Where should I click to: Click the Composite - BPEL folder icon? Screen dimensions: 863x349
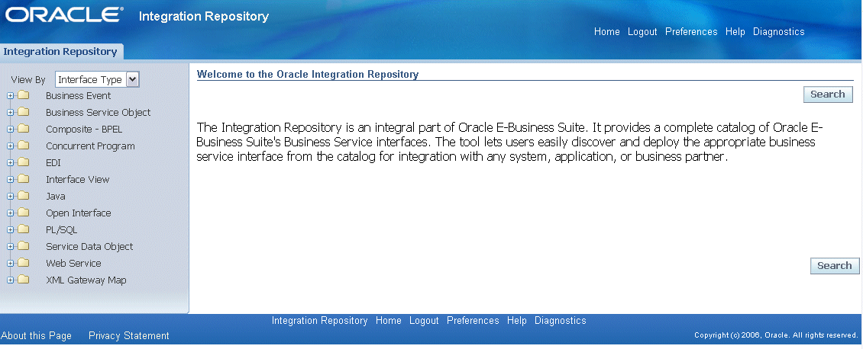click(x=23, y=129)
